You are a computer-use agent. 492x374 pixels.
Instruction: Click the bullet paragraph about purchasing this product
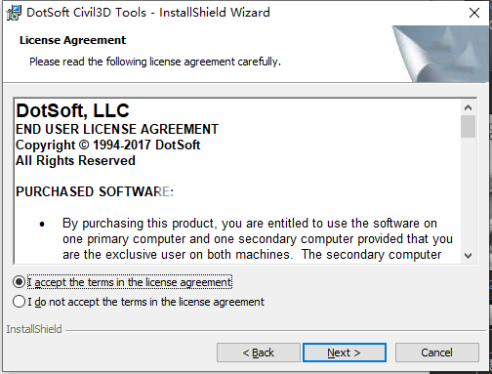(257, 239)
